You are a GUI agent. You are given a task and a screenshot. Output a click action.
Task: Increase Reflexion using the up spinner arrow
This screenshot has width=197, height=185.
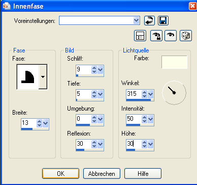94,142
